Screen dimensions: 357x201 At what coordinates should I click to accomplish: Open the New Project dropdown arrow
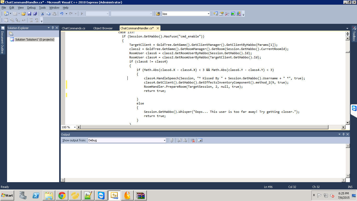10,14
